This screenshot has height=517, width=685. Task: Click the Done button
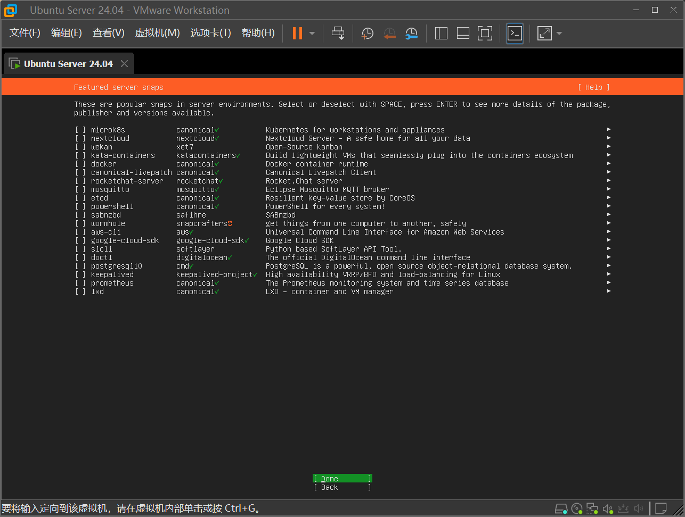[342, 479]
